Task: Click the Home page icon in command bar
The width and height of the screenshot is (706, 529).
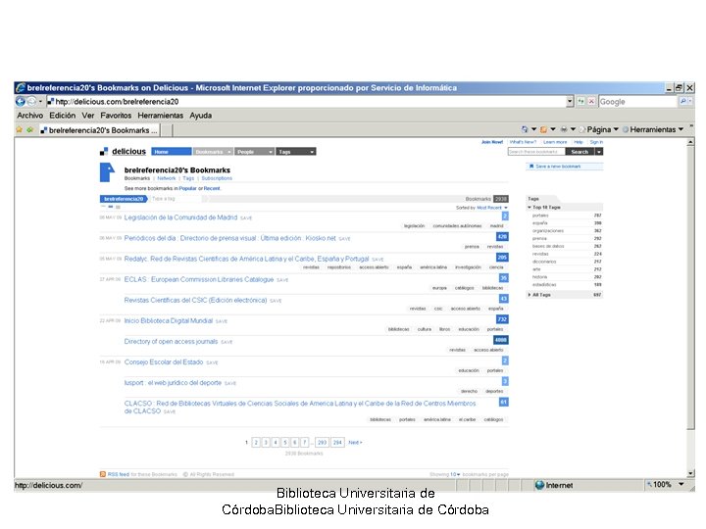Action: pos(525,129)
